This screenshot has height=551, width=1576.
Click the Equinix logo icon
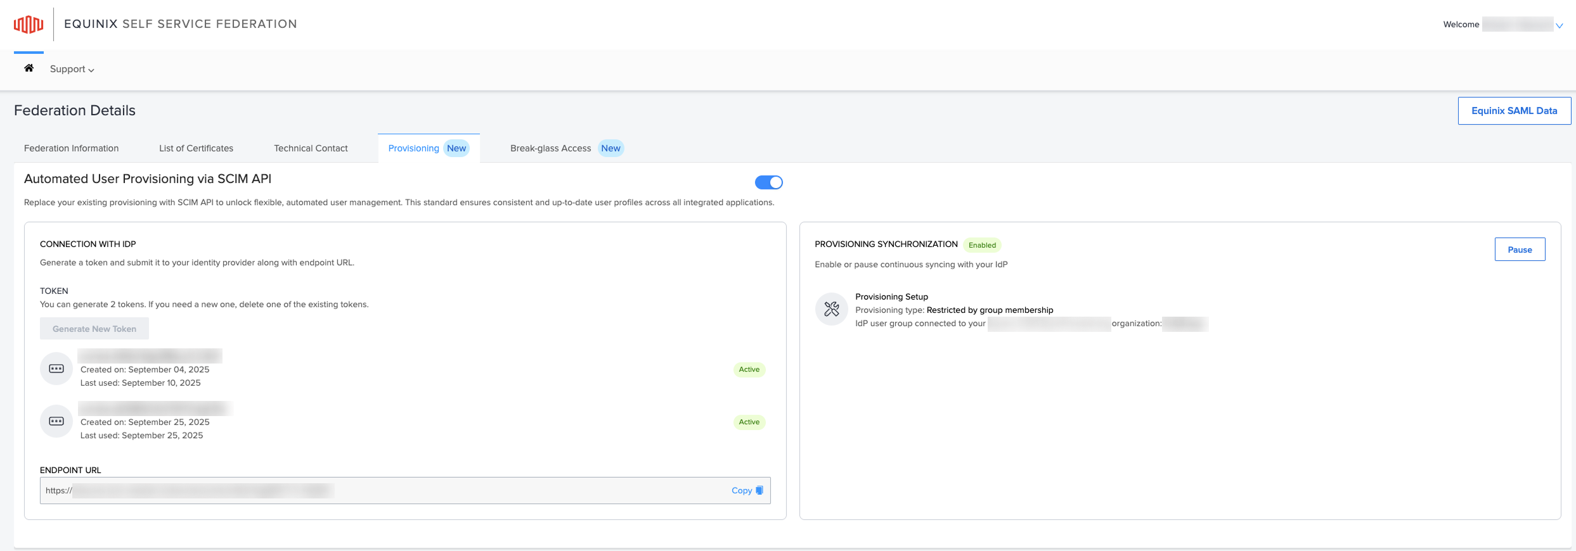coord(29,25)
